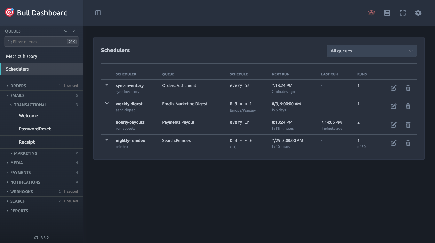Click the nightly-reindex scheduler name
The image size is (435, 243).
point(130,140)
